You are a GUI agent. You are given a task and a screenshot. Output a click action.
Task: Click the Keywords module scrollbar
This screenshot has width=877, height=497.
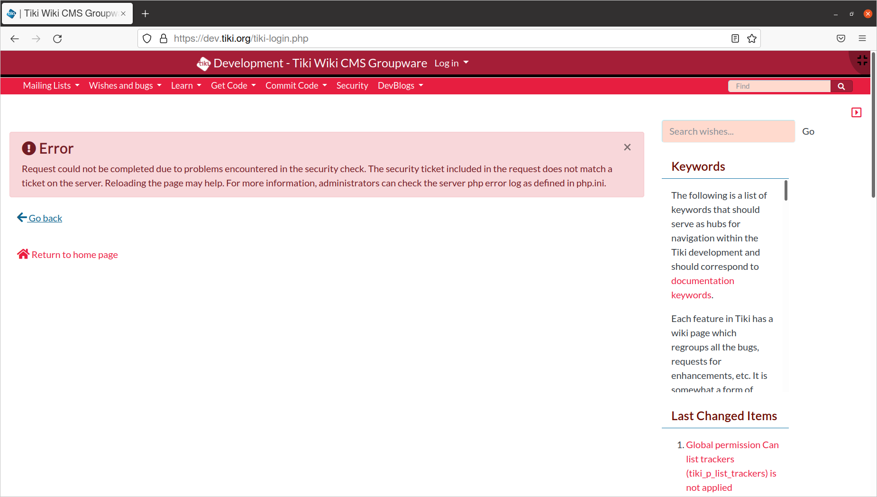pos(786,190)
